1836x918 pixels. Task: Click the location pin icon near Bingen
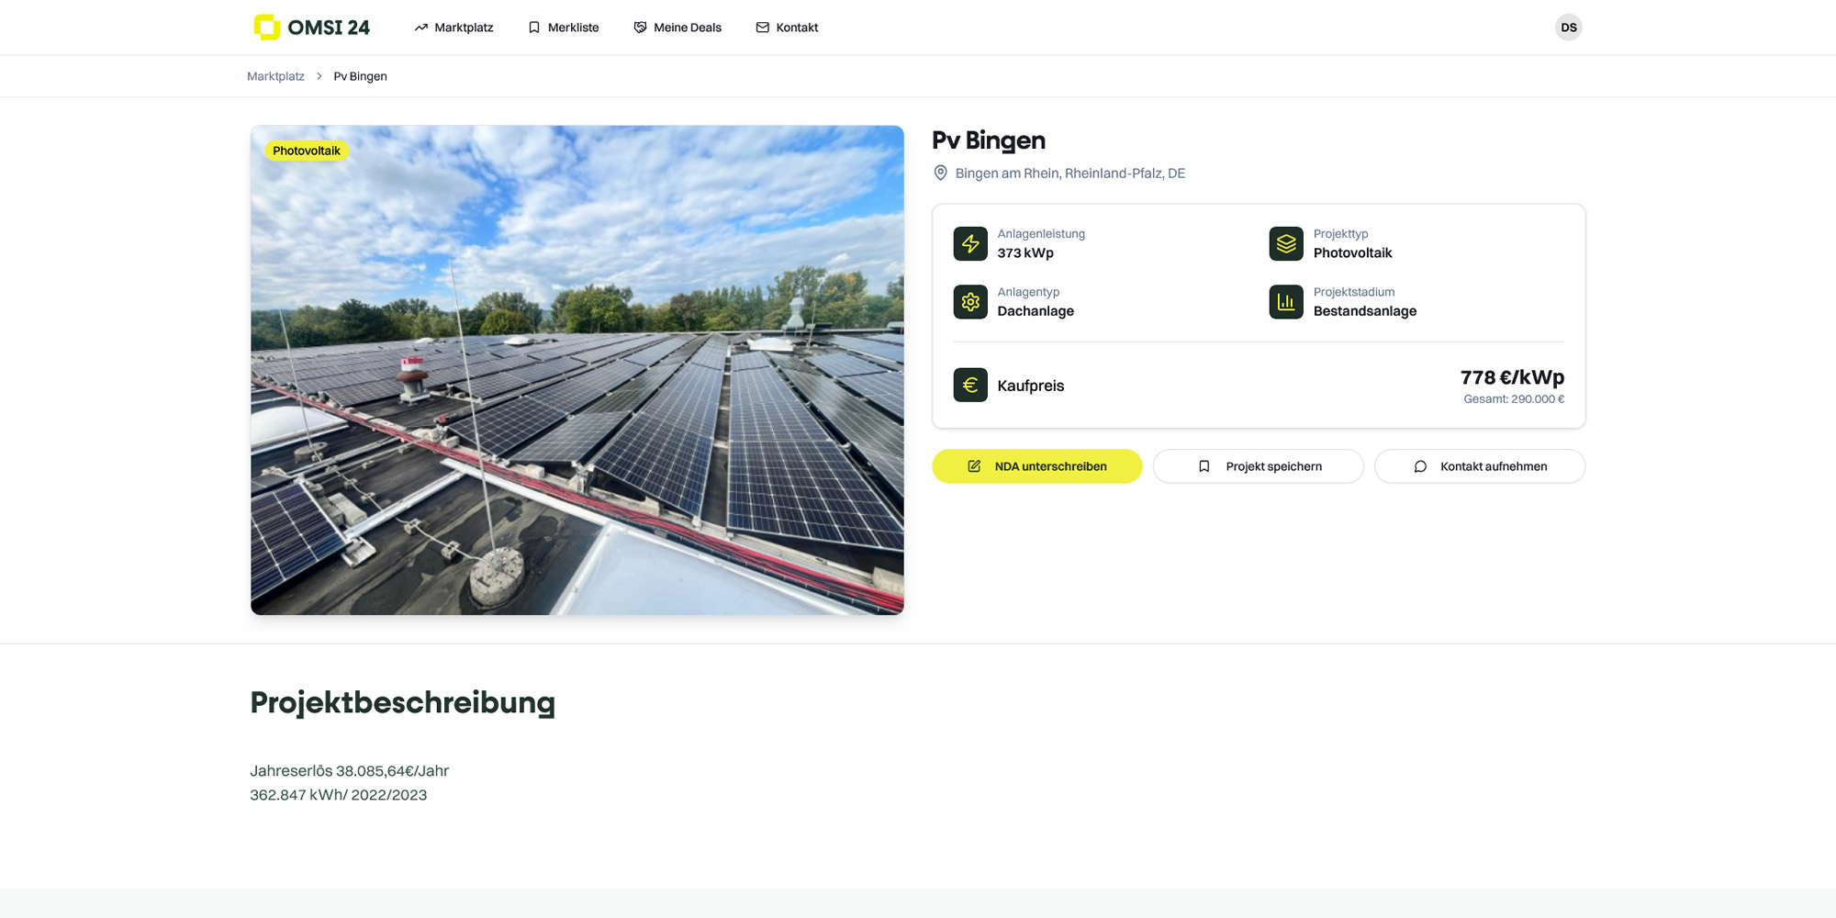coord(940,174)
